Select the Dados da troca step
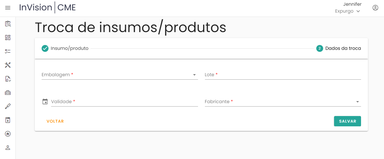The image size is (384, 159). (339, 48)
